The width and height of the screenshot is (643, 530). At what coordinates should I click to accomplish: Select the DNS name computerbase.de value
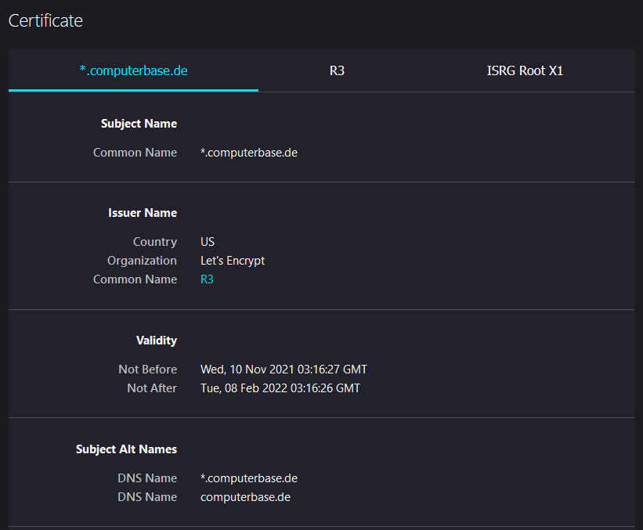tap(245, 497)
